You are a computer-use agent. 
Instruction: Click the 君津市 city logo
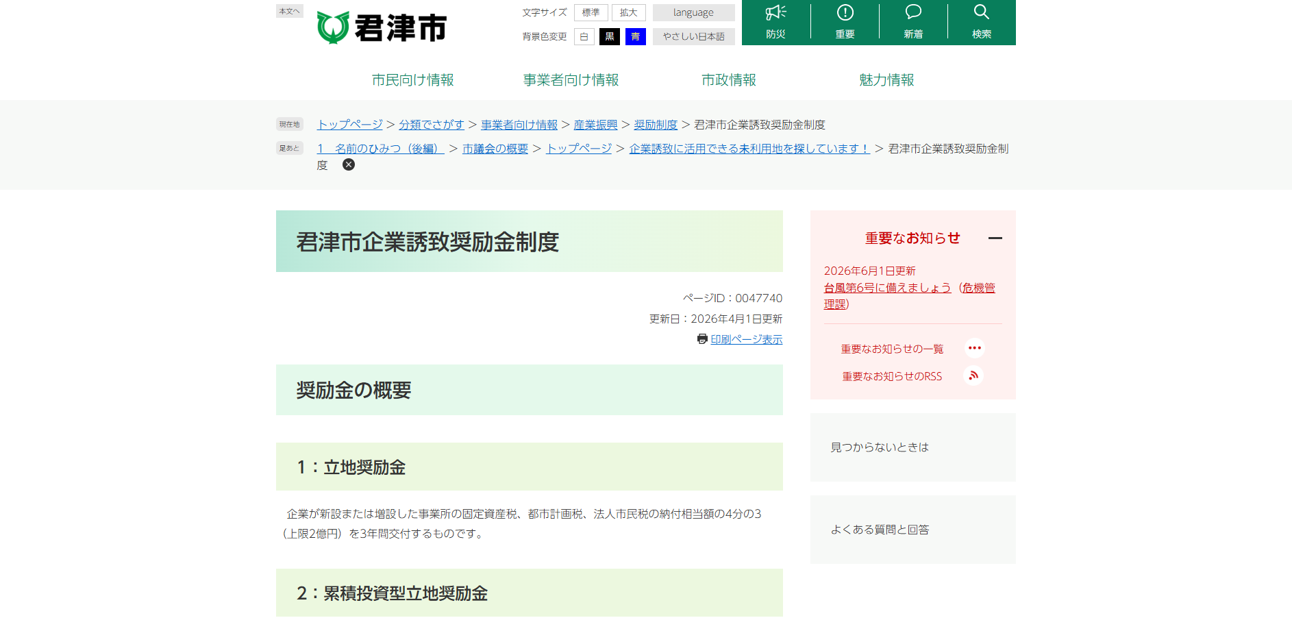click(x=382, y=27)
